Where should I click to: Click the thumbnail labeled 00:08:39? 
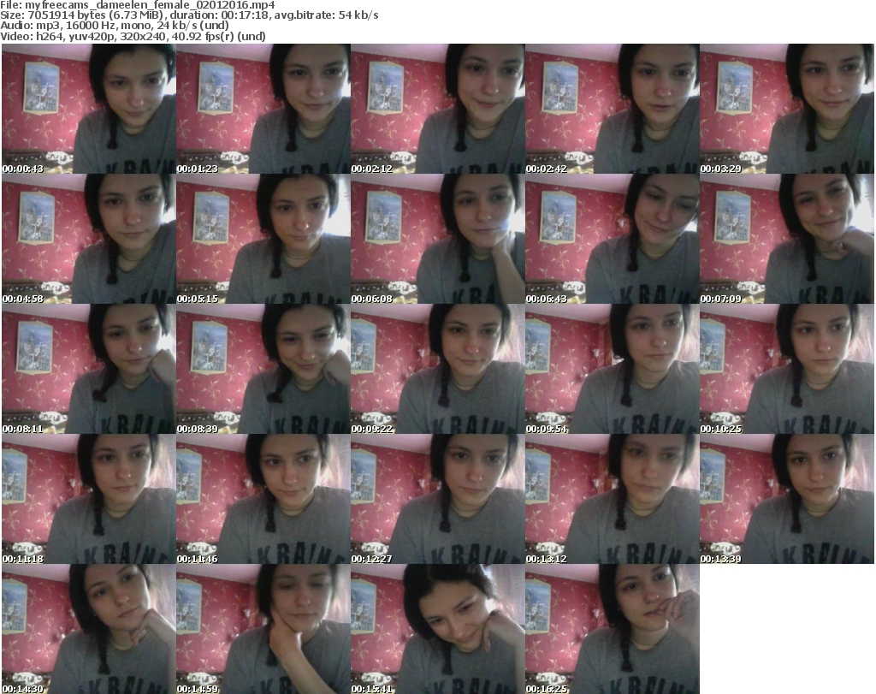point(263,369)
